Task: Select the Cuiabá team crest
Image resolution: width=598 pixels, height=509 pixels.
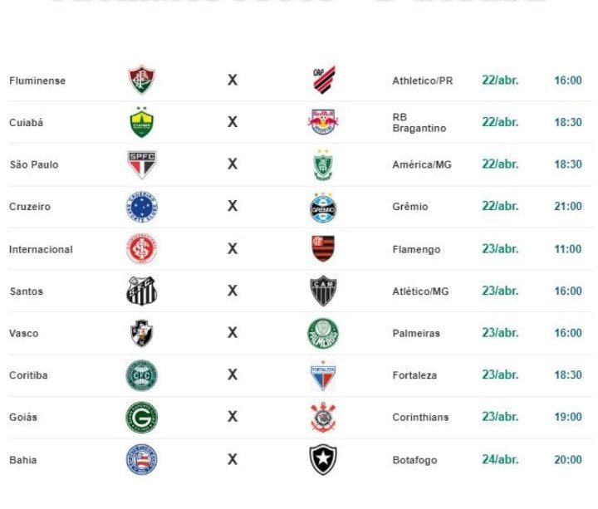Action: (141, 123)
